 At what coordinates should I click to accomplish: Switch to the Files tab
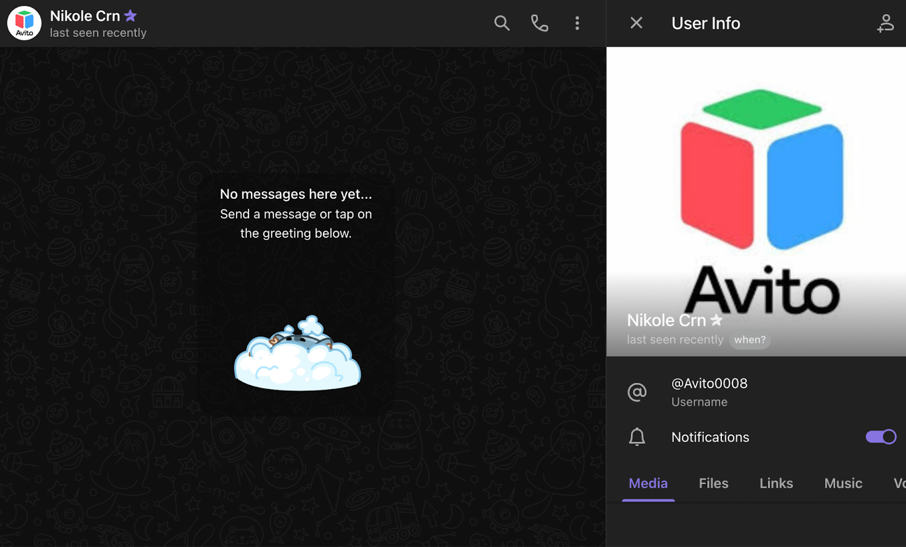click(x=713, y=483)
